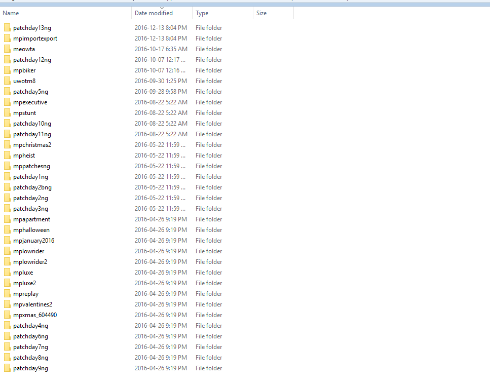Click the mphalloween folder icon
The height and width of the screenshot is (386, 490).
pyautogui.click(x=7, y=230)
